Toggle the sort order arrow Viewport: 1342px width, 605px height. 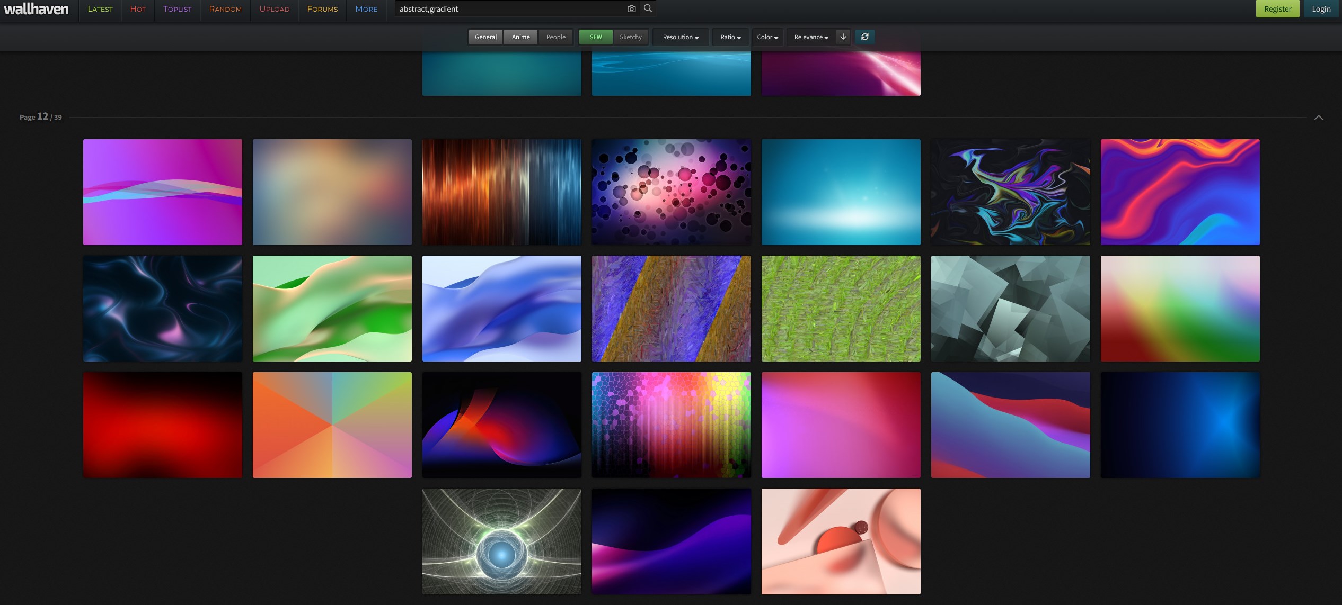(843, 37)
